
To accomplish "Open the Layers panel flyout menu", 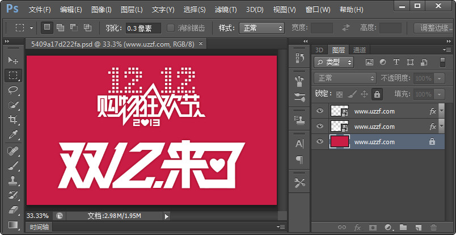I will (447, 49).
